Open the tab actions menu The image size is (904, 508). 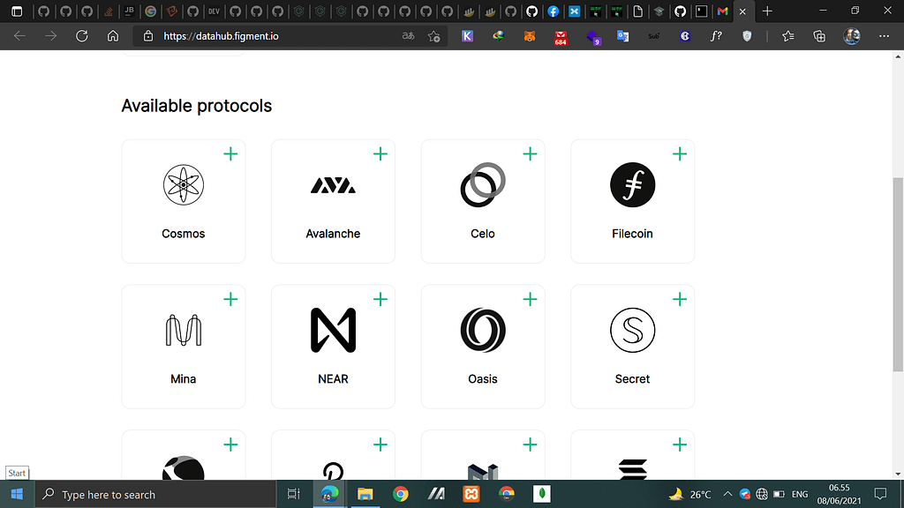point(17,11)
